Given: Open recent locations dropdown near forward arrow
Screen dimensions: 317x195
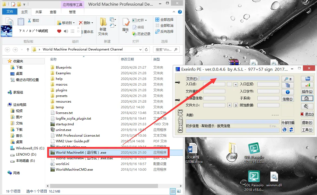Looking at the screenshot, I should (x=22, y=49).
